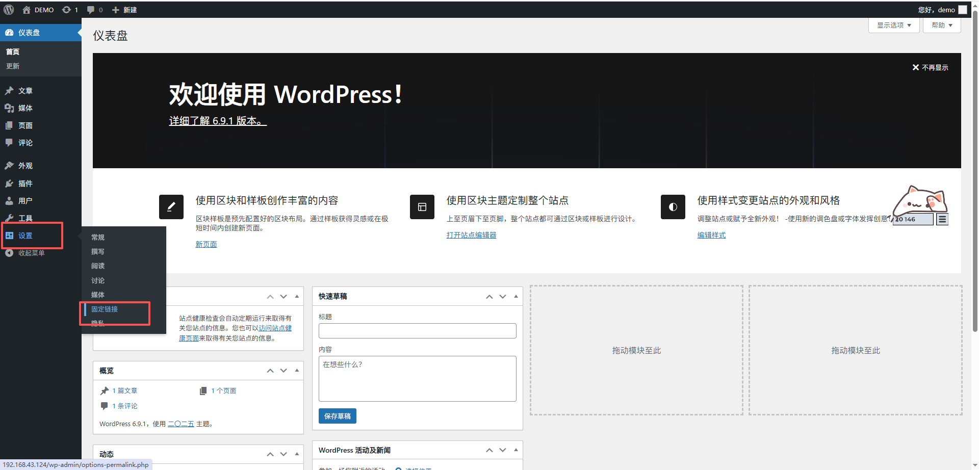This screenshot has height=470, width=979.
Task: Open the 打开站点编辑器 link
Action: 471,235
